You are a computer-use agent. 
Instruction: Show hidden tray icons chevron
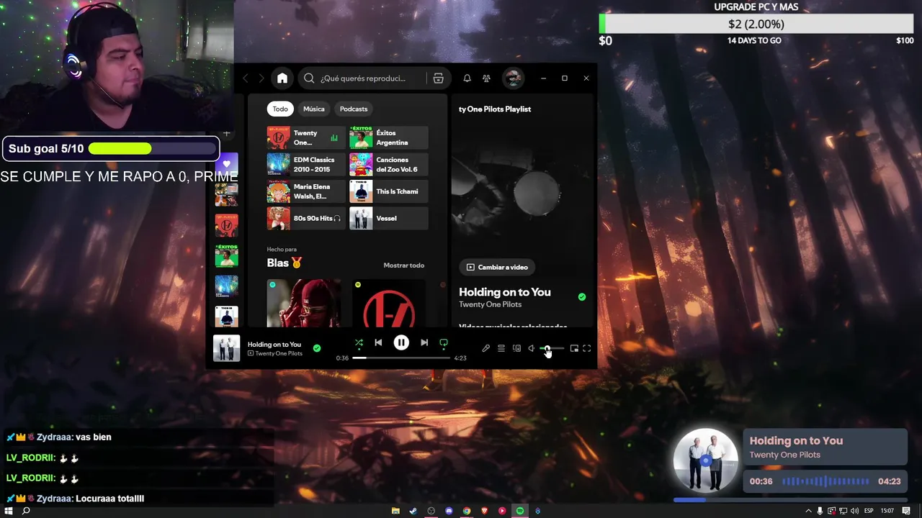pyautogui.click(x=808, y=511)
